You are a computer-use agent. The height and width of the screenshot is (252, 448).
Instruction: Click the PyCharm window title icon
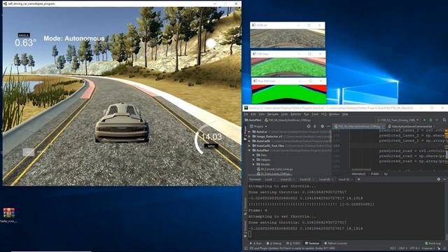[x=246, y=108]
